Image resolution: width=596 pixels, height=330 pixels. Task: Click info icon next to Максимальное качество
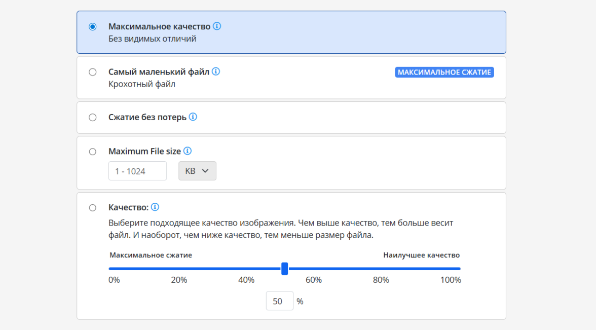pos(217,26)
